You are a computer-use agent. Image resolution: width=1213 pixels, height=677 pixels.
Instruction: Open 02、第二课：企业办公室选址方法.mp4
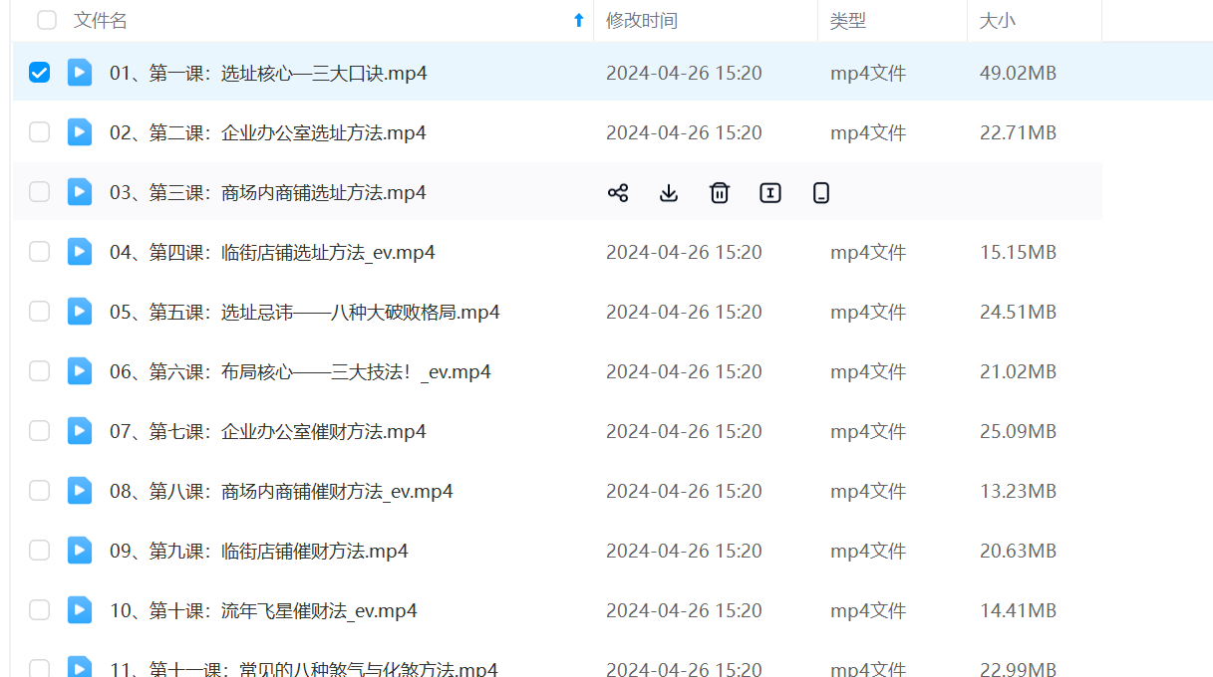point(267,132)
